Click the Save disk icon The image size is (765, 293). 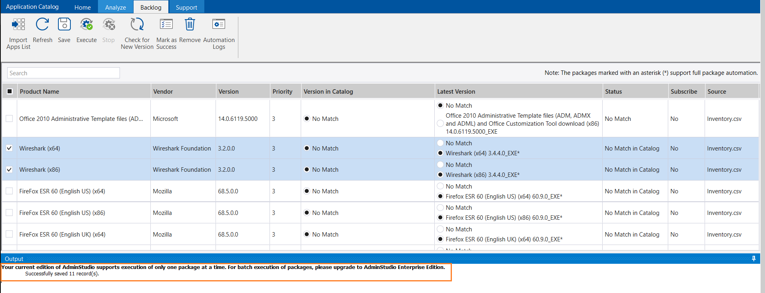point(64,24)
